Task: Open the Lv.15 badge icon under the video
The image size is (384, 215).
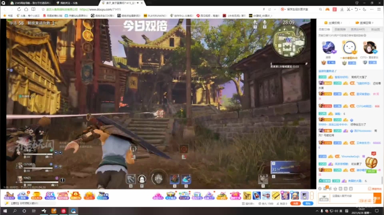Action: coord(89,195)
